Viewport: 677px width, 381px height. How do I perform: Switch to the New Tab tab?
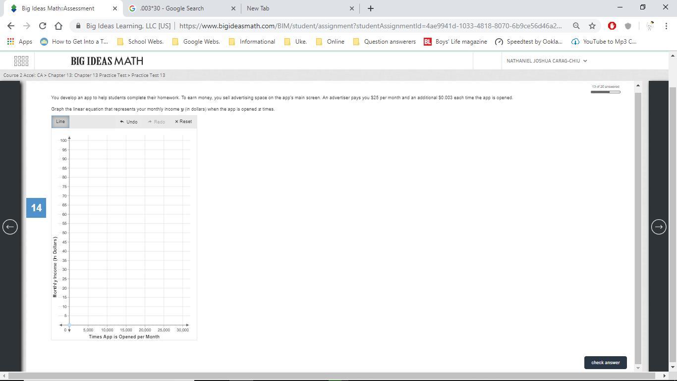(x=258, y=8)
